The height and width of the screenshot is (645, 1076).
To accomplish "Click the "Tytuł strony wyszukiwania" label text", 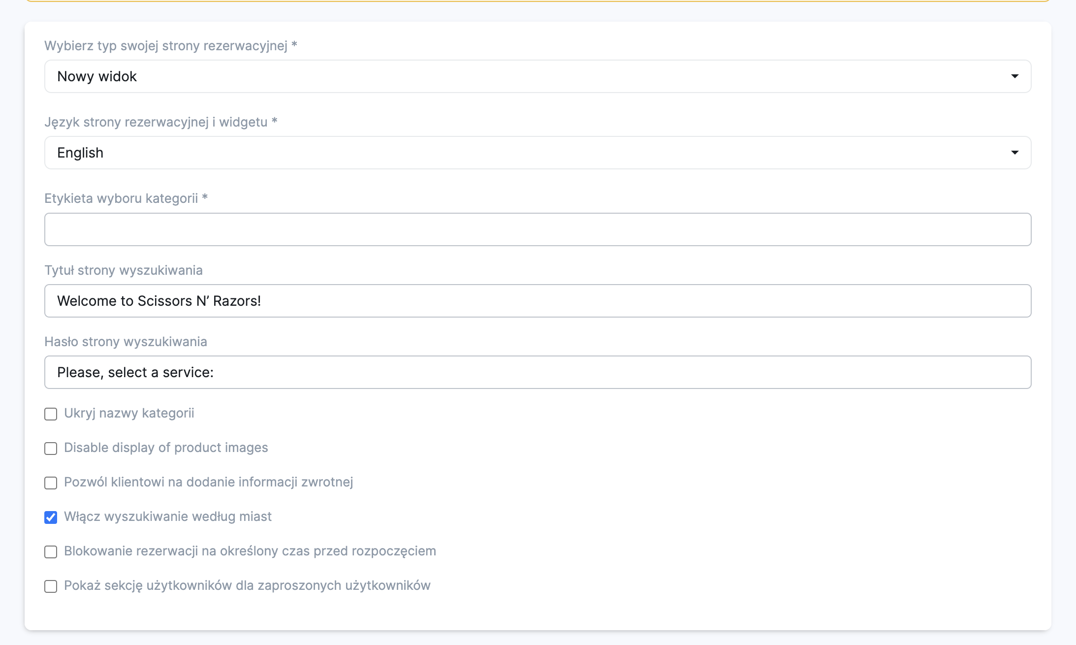I will click(124, 270).
